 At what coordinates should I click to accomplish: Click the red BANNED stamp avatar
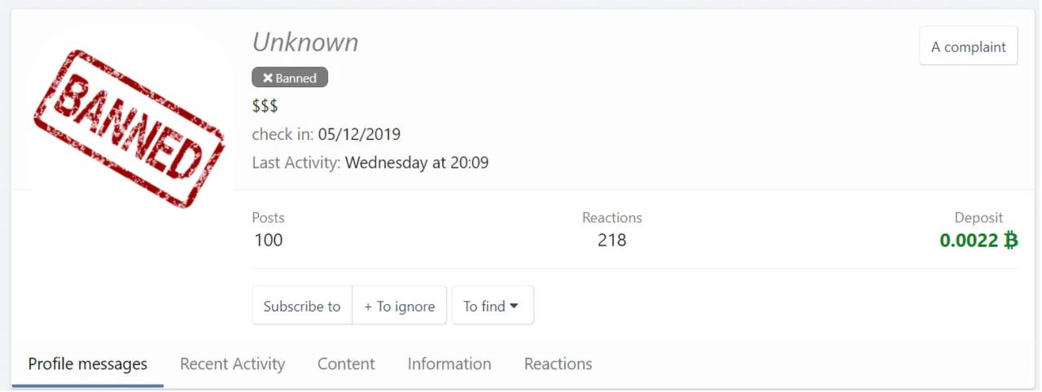pos(129,127)
